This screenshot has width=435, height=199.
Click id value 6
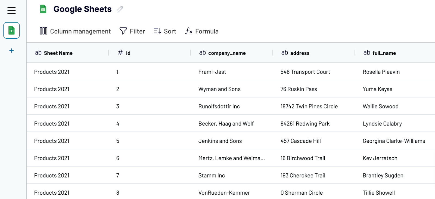click(117, 158)
